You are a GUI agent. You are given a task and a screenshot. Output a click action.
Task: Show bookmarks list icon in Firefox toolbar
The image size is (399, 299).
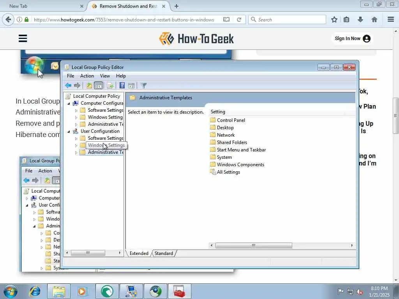[346, 19]
